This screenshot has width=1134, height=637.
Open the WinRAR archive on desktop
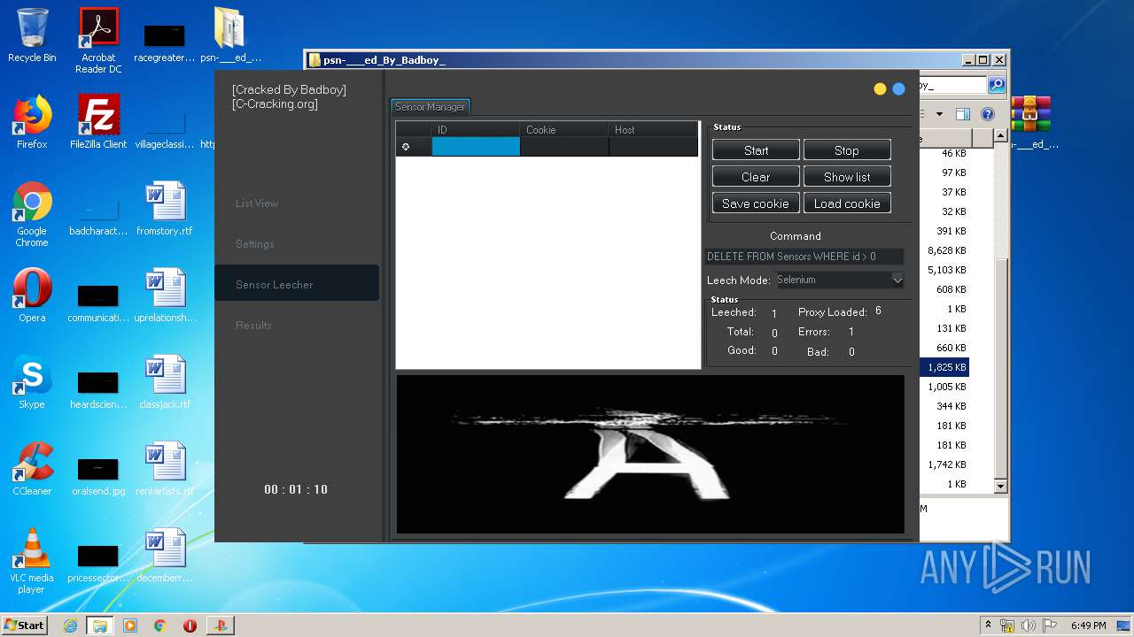[x=1030, y=122]
